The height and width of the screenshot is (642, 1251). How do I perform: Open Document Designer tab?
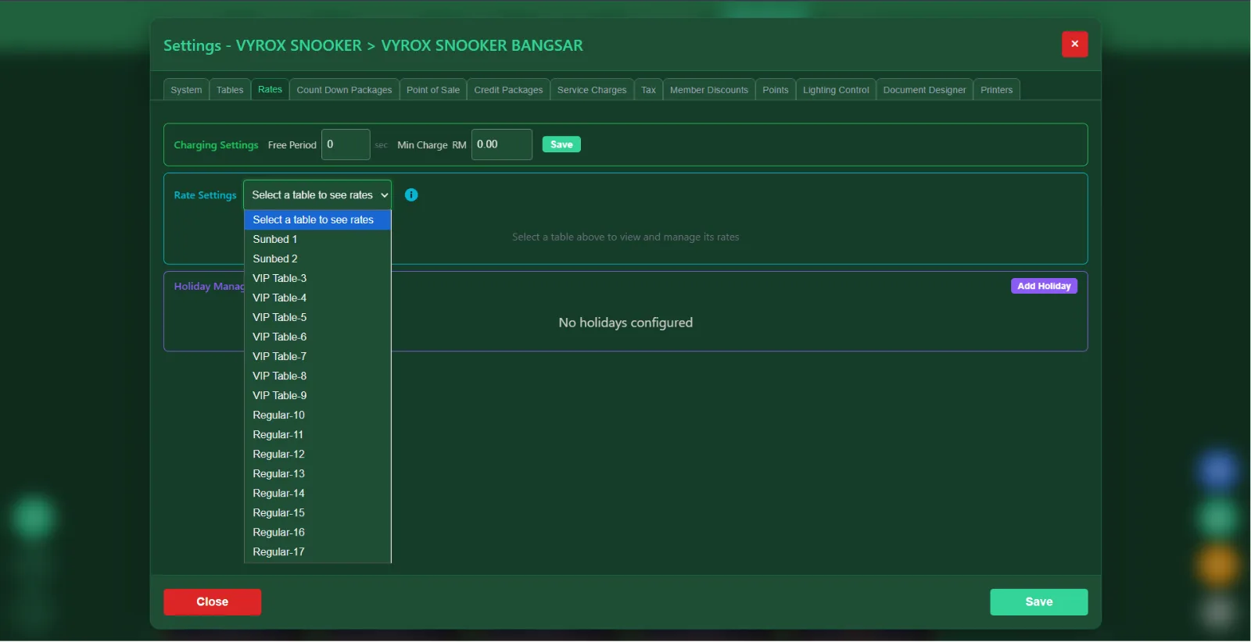(924, 90)
